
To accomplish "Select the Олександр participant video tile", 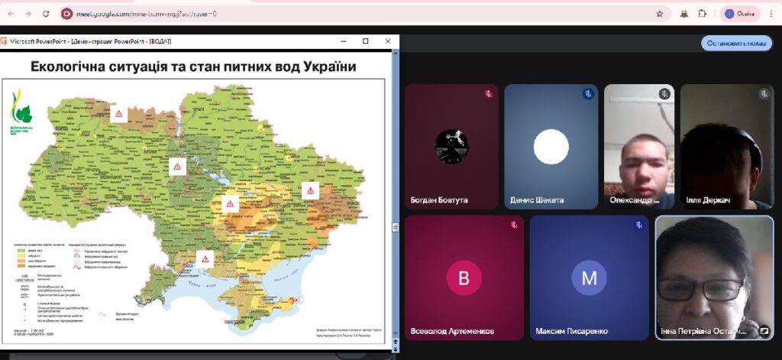I will [x=638, y=147].
